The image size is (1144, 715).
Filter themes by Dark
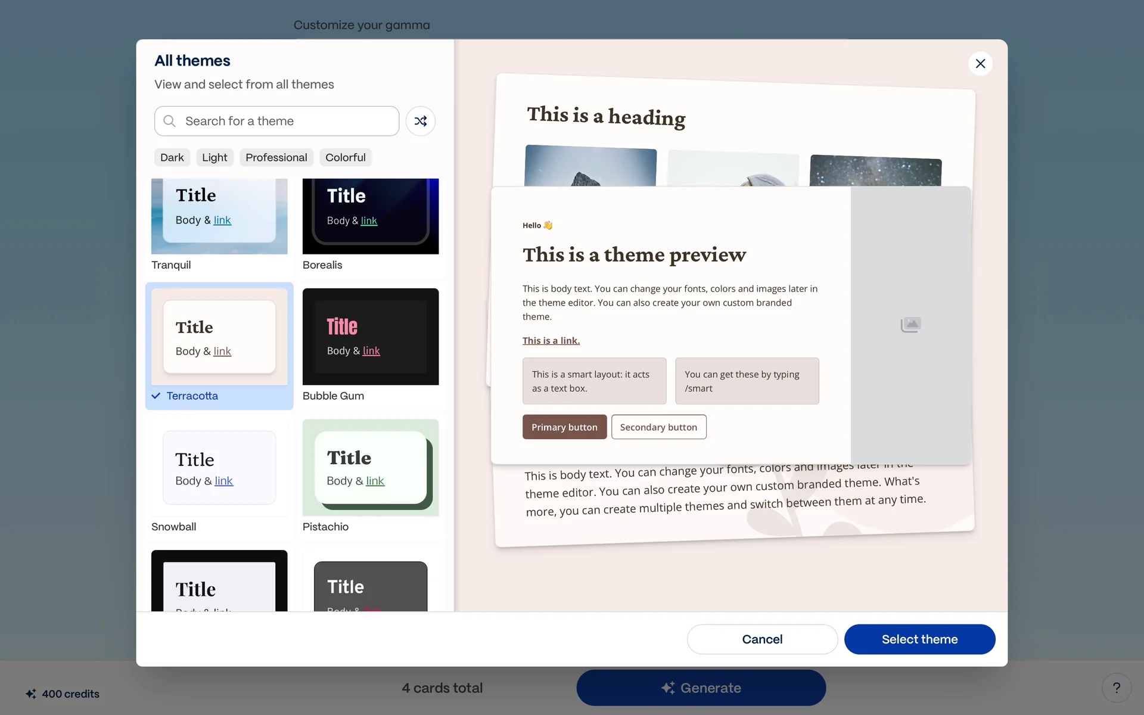coord(172,157)
